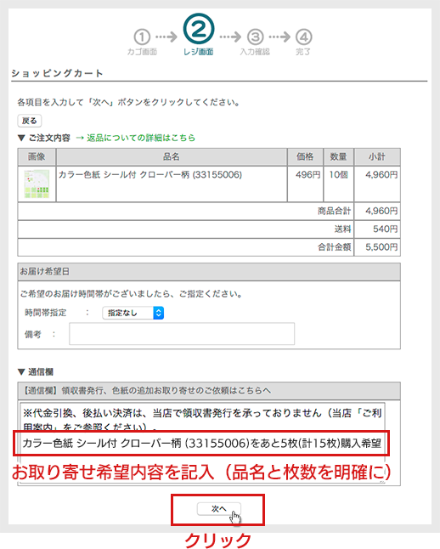Click the clover shikishi product thumbnail
This screenshot has width=440, height=549.
(x=37, y=184)
